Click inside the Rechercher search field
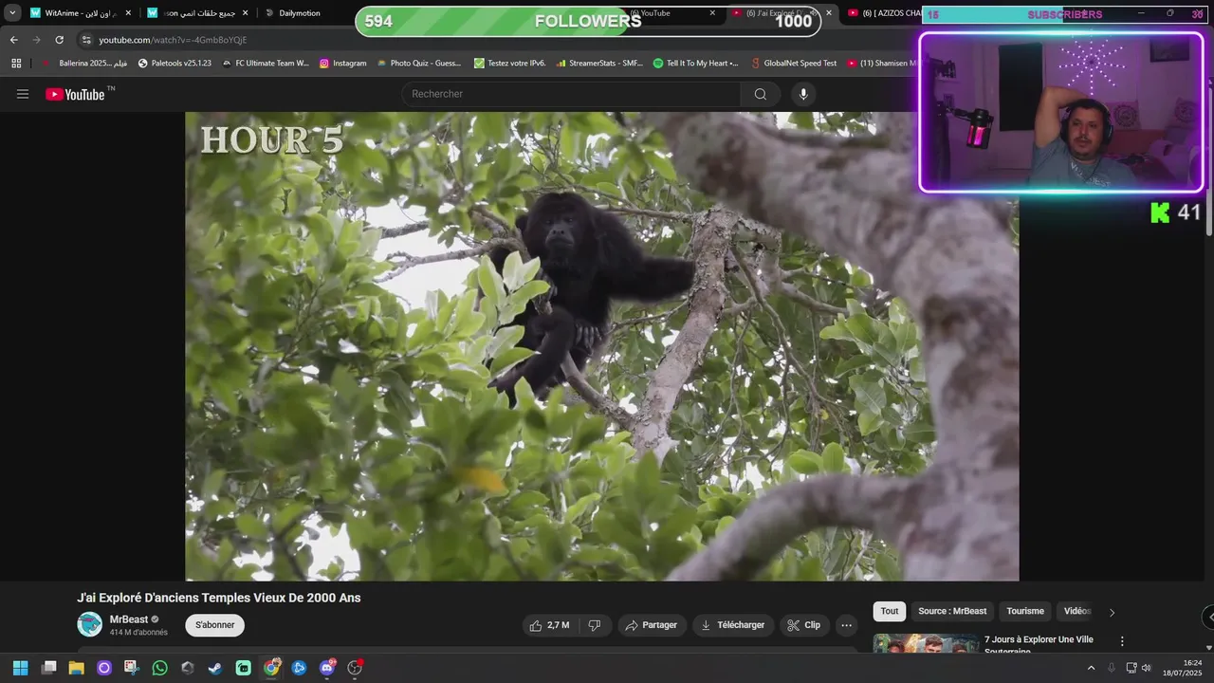This screenshot has width=1214, height=683. (x=572, y=94)
